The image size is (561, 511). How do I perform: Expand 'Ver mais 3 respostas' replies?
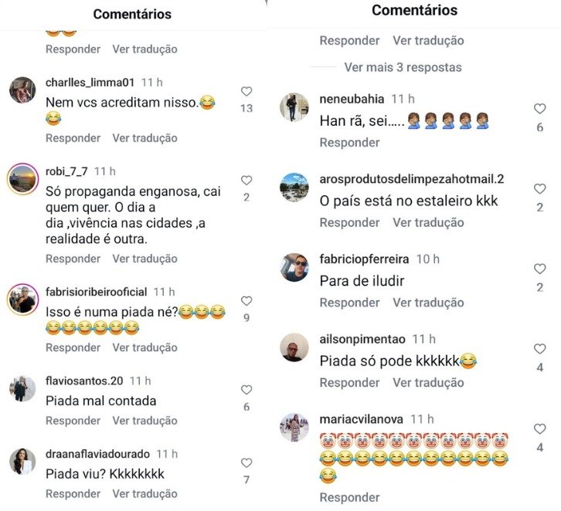click(x=403, y=67)
